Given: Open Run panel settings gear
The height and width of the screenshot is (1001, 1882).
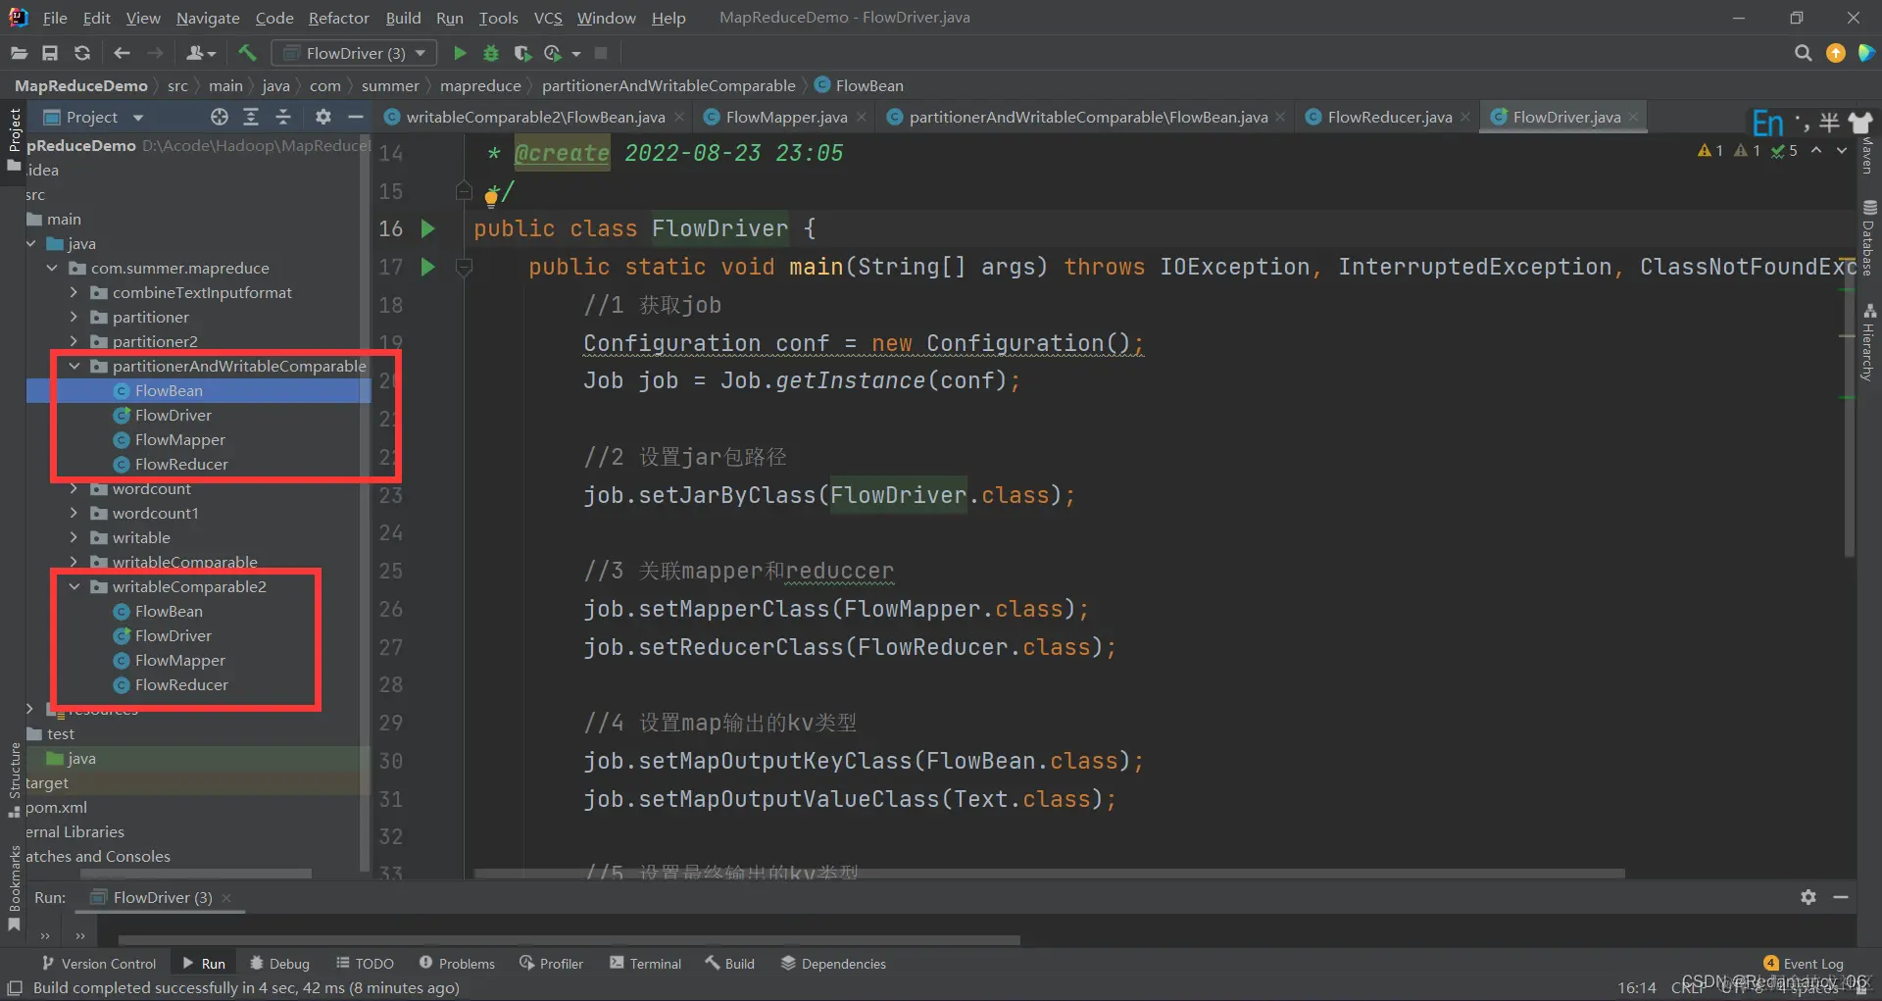Looking at the screenshot, I should [1808, 897].
